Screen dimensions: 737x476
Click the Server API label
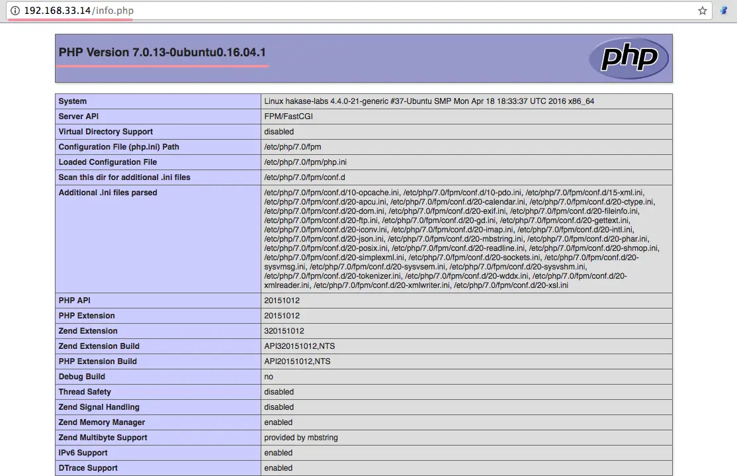click(79, 116)
